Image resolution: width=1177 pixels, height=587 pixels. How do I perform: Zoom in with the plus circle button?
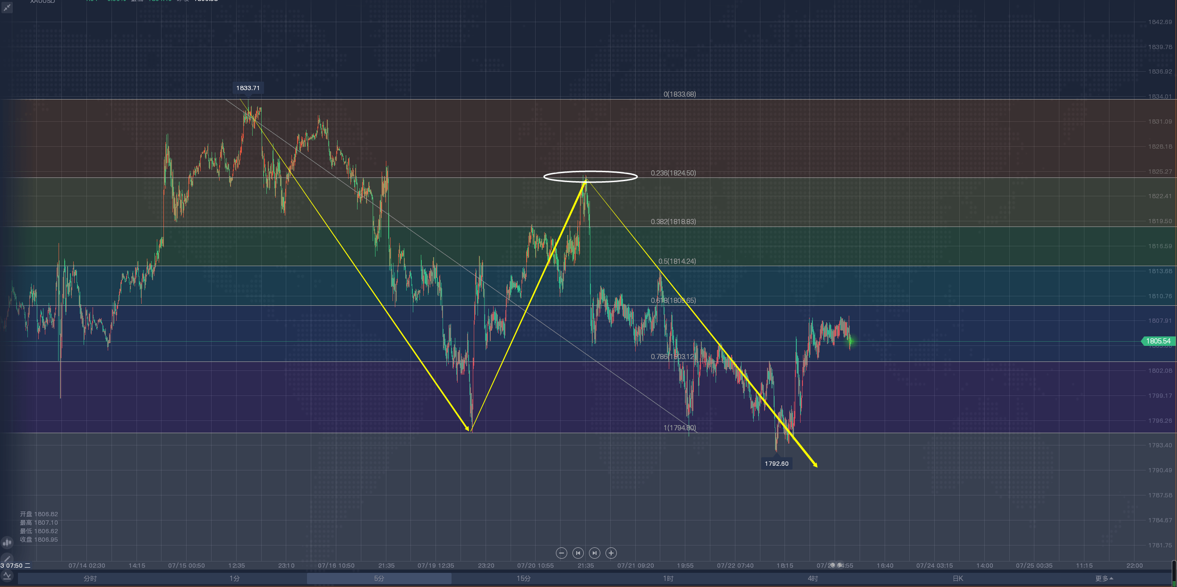coord(611,553)
